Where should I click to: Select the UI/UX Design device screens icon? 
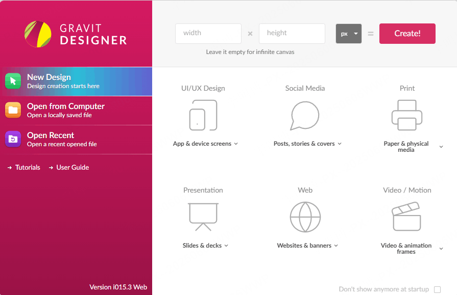pyautogui.click(x=203, y=115)
